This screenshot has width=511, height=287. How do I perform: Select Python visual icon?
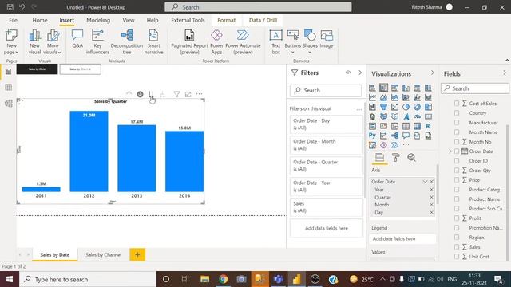coord(372,136)
